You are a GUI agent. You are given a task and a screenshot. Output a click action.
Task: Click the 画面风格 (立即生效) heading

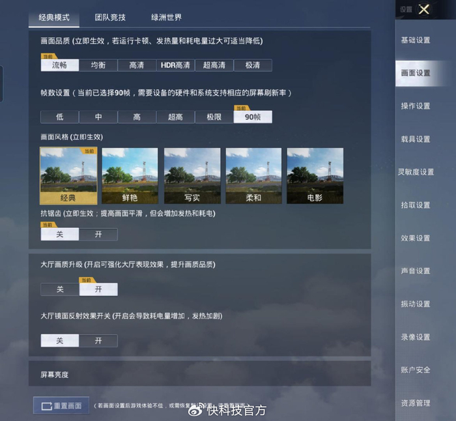[x=72, y=137]
